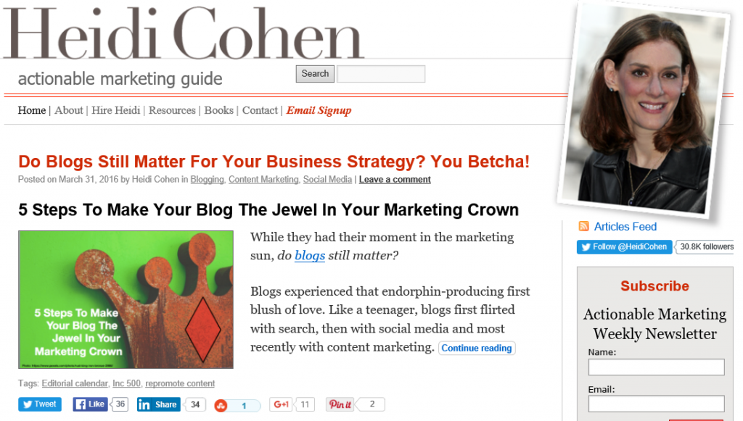Tweet the article via the Twitter button
This screenshot has width=743, height=421.
click(x=39, y=404)
